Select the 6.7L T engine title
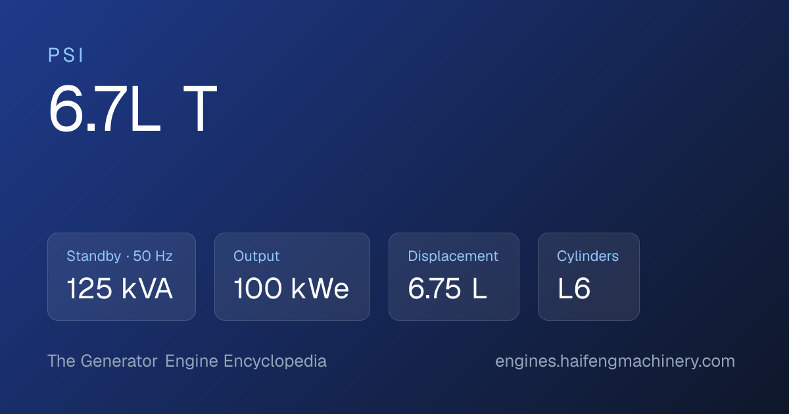Viewport: 789px width, 414px height. pyautogui.click(x=133, y=110)
